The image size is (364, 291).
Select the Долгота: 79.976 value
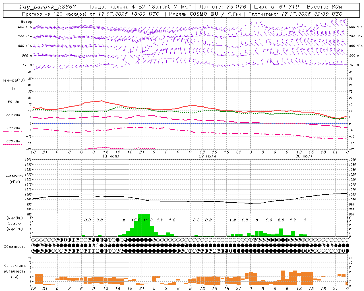tap(223, 7)
